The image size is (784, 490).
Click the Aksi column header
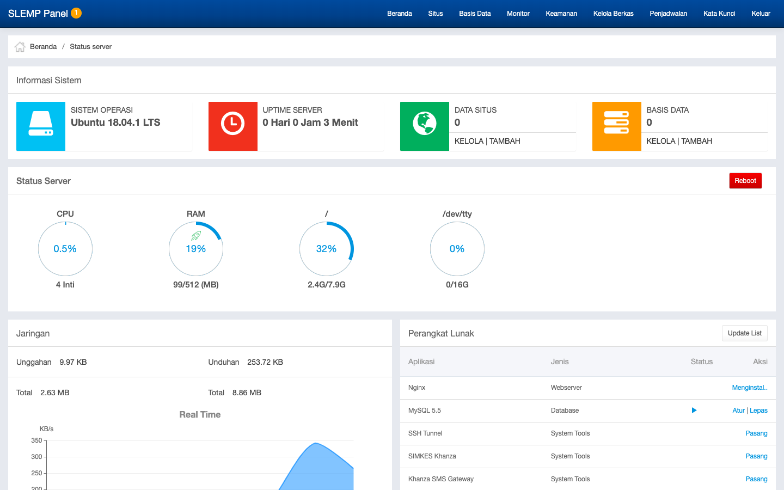click(x=760, y=362)
